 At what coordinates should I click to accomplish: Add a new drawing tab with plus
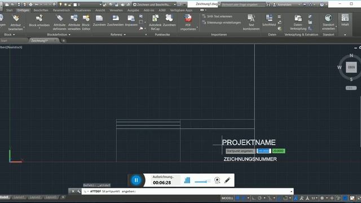[x=64, y=41]
